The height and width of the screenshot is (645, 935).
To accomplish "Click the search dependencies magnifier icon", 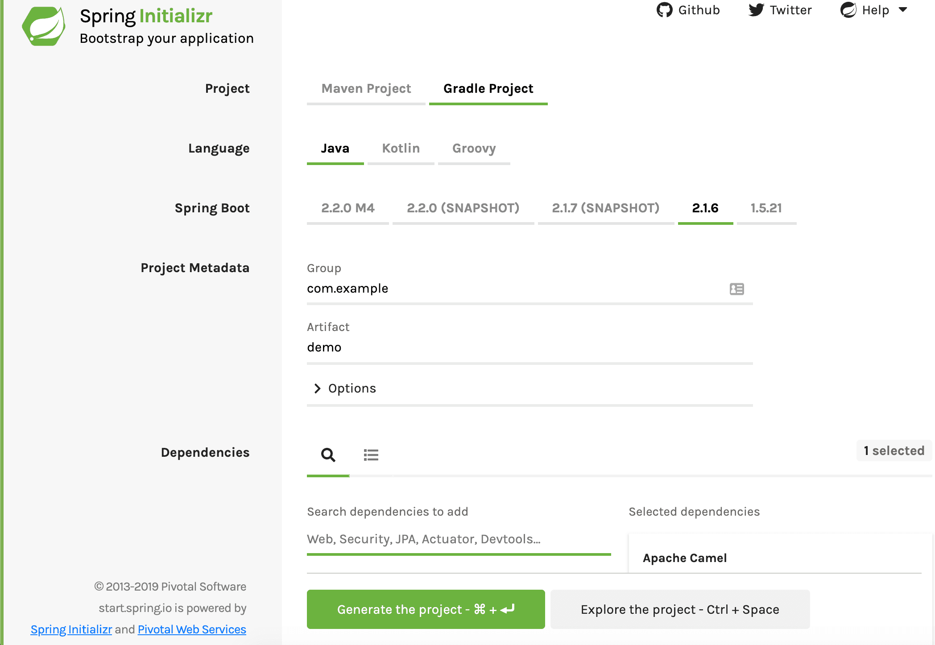I will pyautogui.click(x=327, y=454).
